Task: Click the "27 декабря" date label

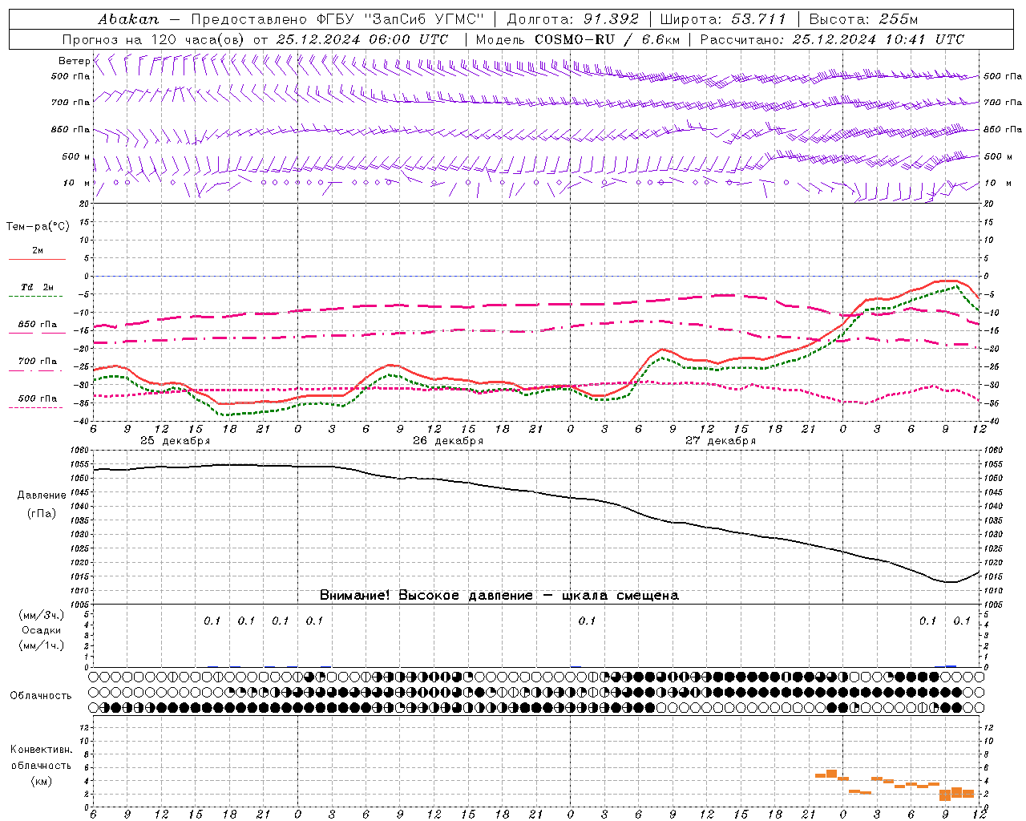Action: (721, 441)
